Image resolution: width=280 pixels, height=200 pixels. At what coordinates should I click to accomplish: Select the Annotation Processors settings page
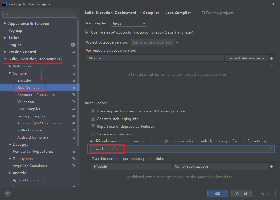pos(35,94)
